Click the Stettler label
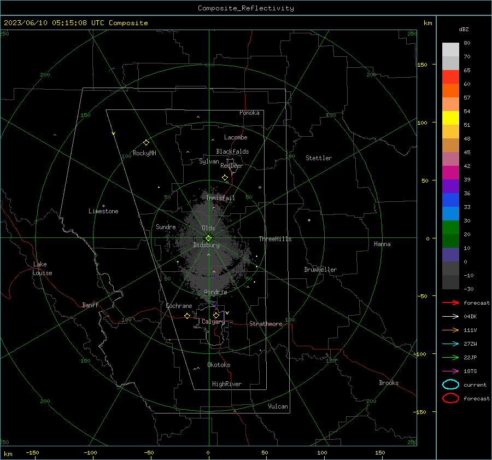Image resolution: width=492 pixels, height=460 pixels. (319, 158)
